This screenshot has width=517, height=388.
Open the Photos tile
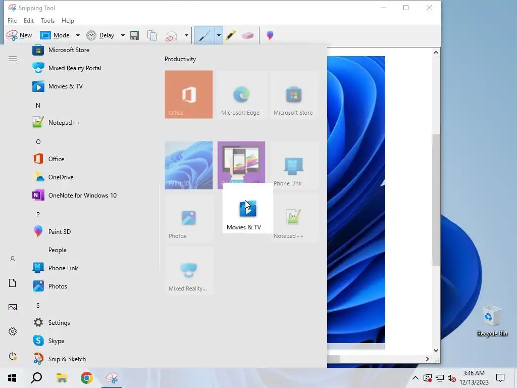[189, 218]
